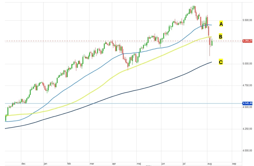Choose the aug marker on time axis
This screenshot has width=254, height=166.
(210, 164)
